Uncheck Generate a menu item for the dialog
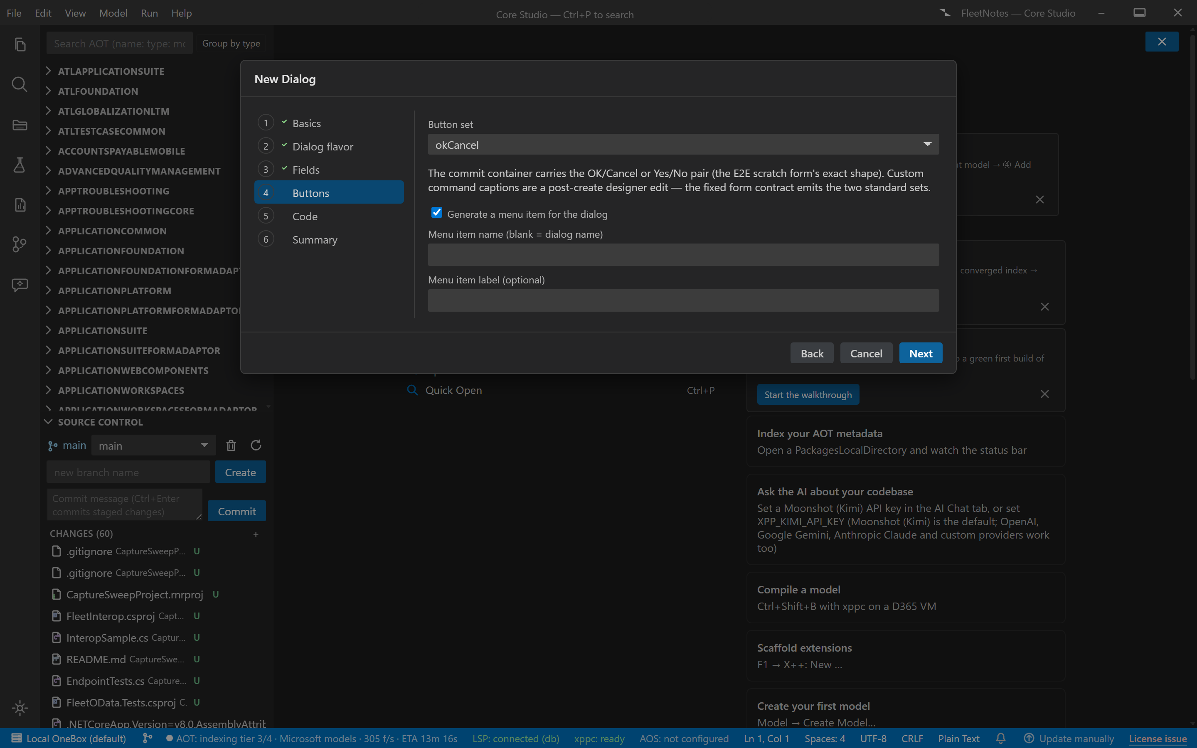This screenshot has height=748, width=1197. point(436,213)
